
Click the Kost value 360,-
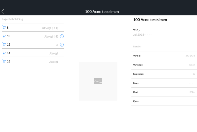pyautogui.click(x=192, y=92)
